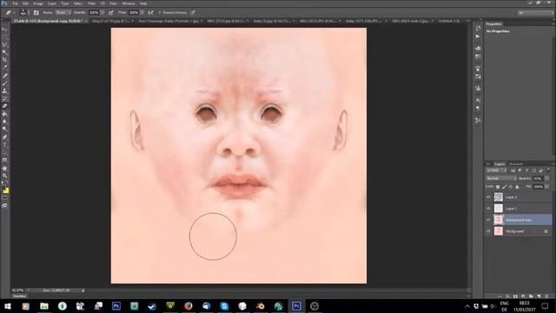Open Windows Start menu
The width and height of the screenshot is (556, 313).
pyautogui.click(x=7, y=306)
